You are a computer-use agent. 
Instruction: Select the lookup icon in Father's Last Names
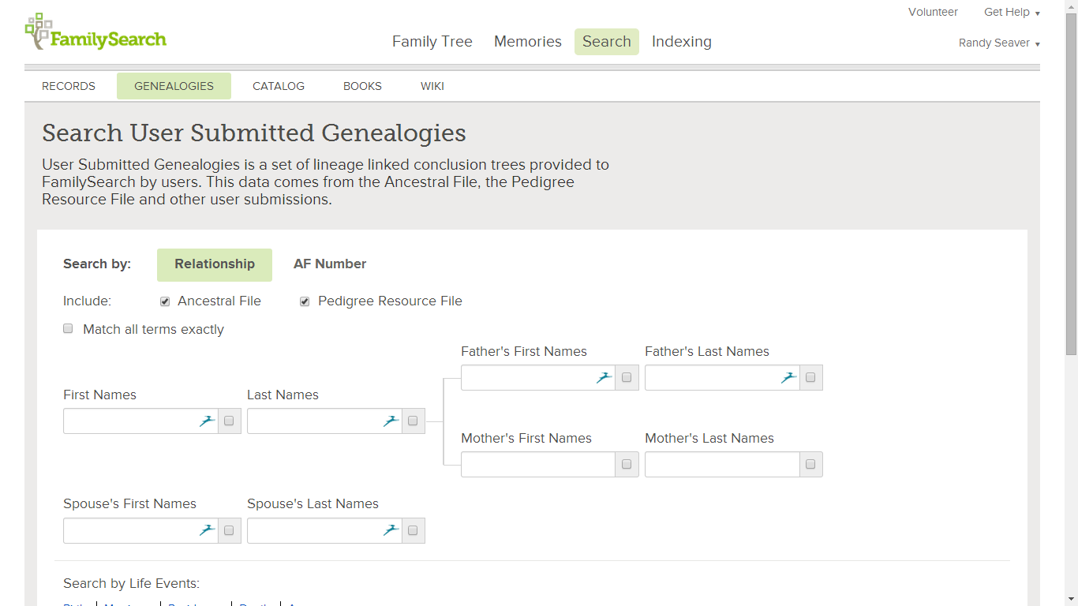pos(788,377)
